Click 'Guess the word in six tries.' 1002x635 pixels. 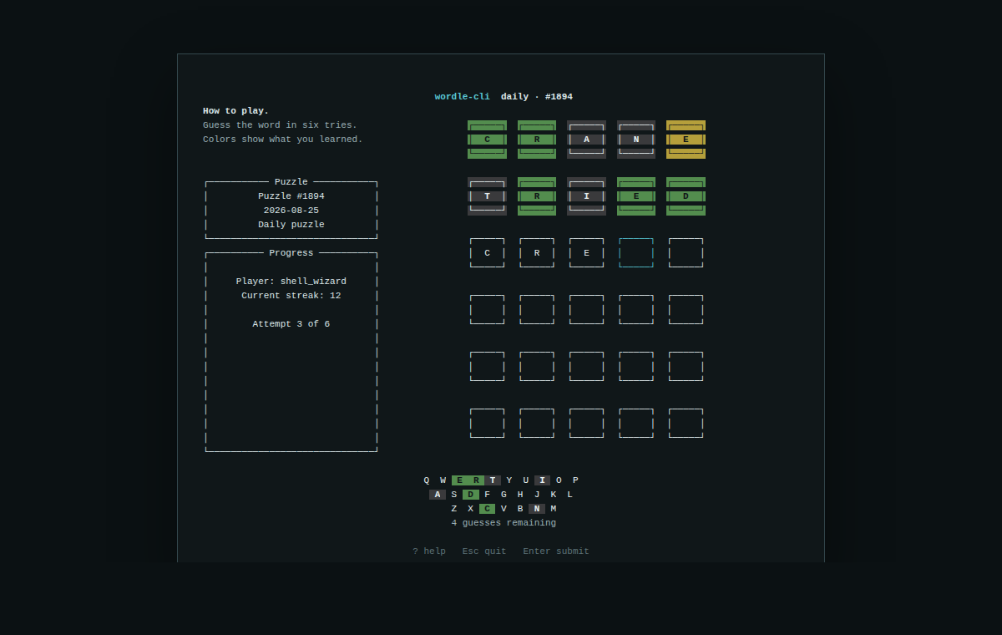click(x=280, y=125)
